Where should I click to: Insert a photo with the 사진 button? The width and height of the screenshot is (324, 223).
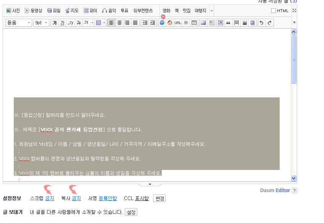tap(13, 11)
